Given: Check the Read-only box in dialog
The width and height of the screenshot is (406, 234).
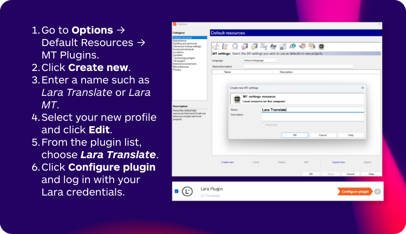Looking at the screenshot, I should (263, 125).
